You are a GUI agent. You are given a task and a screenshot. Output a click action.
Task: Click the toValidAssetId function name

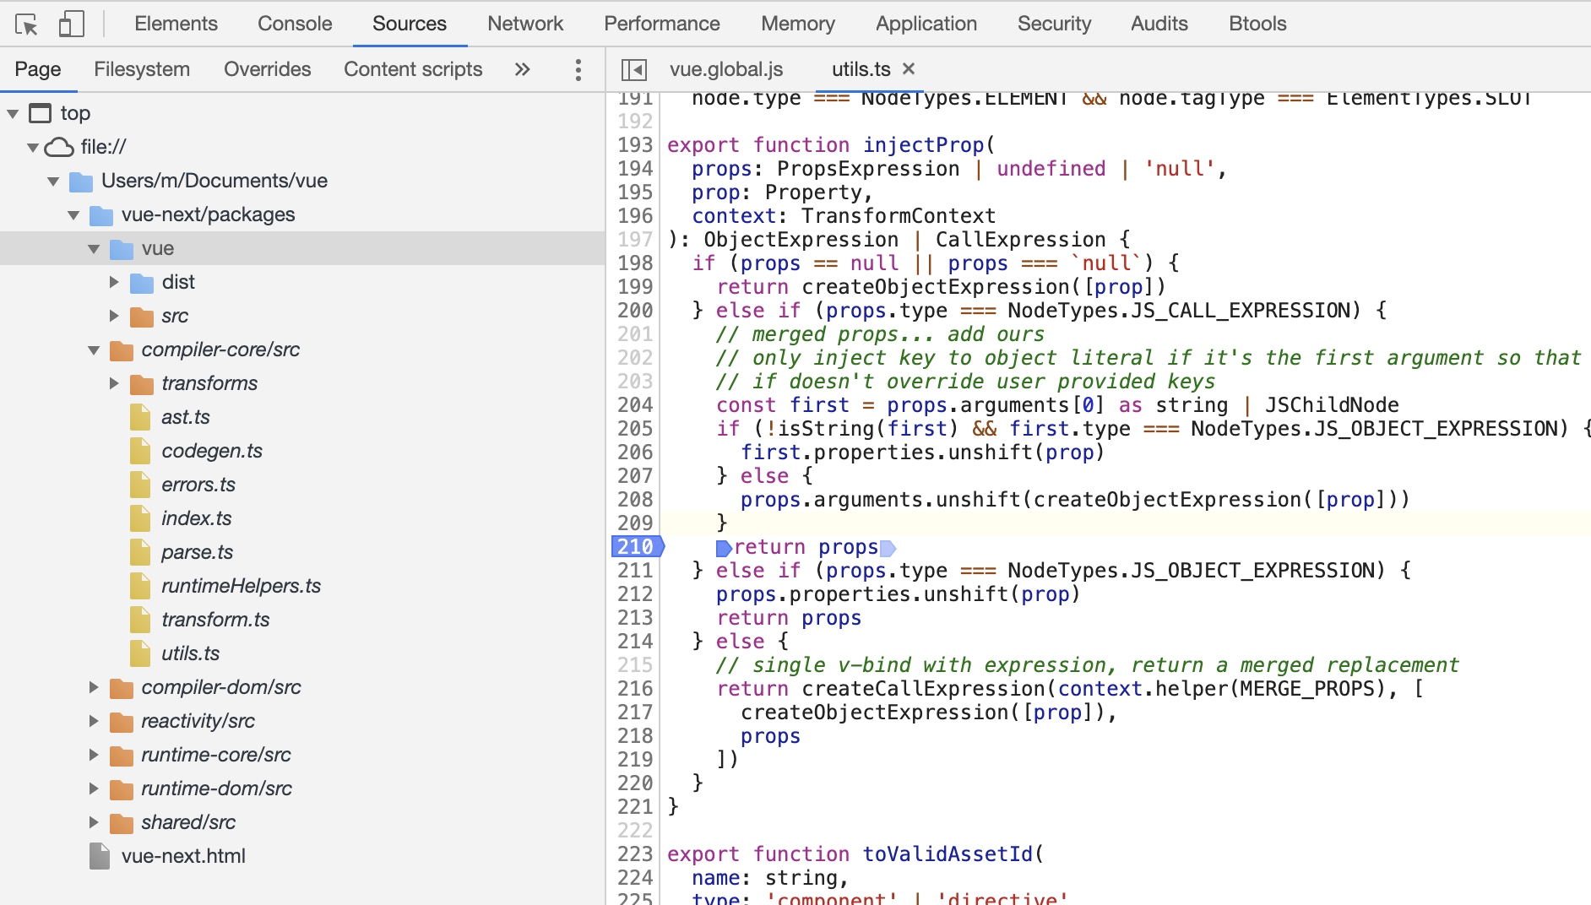948,854
